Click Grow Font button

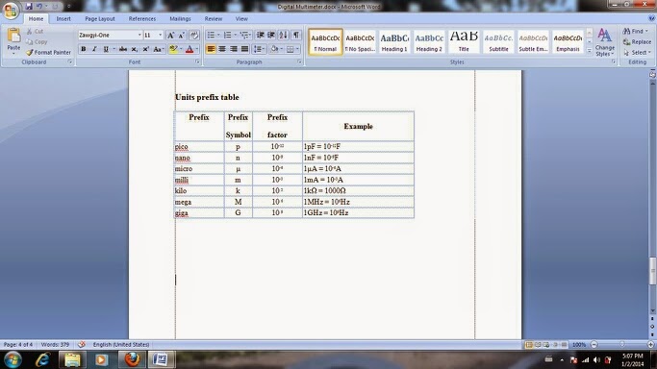(170, 36)
